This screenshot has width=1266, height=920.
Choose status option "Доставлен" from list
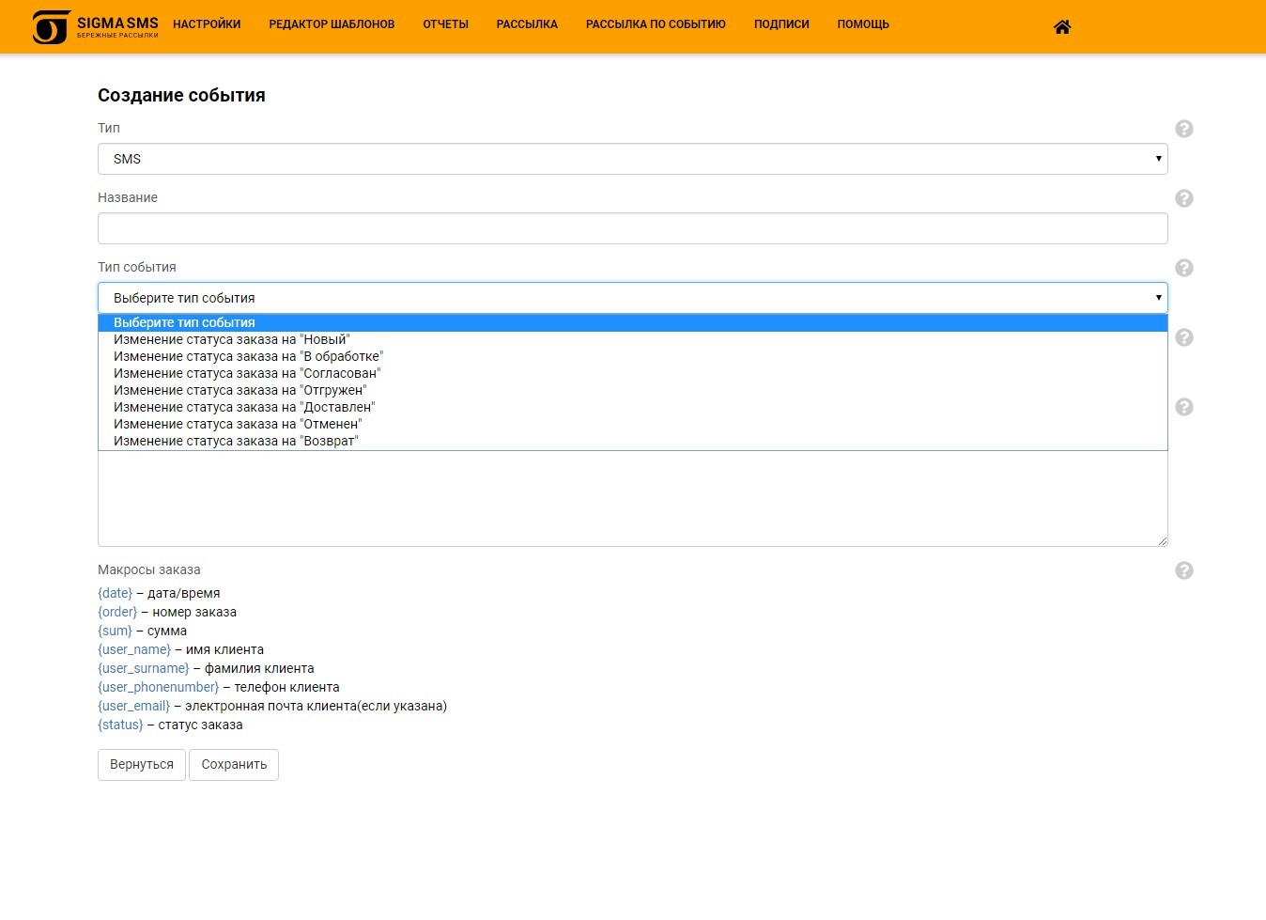[x=244, y=407]
